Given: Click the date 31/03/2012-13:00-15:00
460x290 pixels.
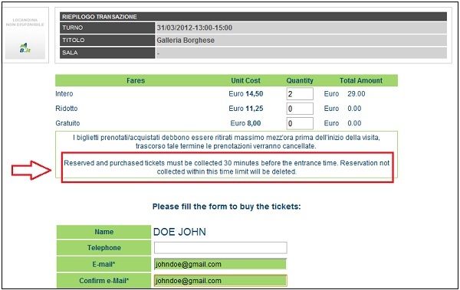Looking at the screenshot, I should pos(195,28).
